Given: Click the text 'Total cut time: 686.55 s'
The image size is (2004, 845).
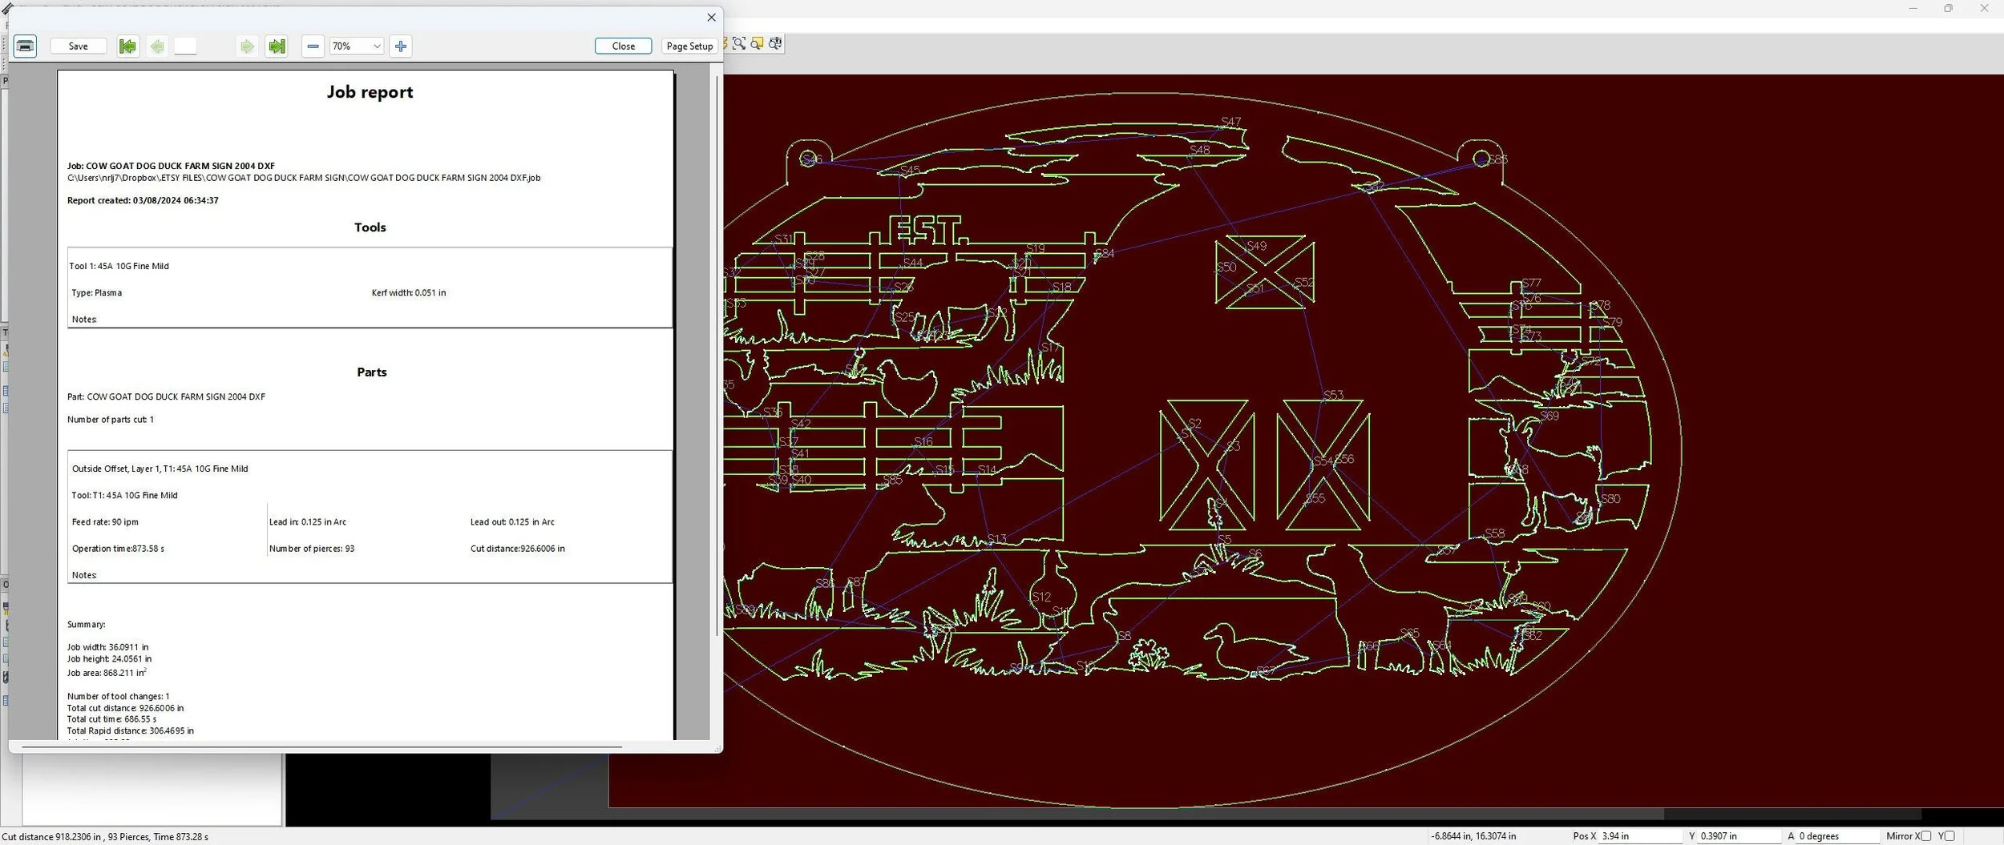Looking at the screenshot, I should pyautogui.click(x=111, y=719).
